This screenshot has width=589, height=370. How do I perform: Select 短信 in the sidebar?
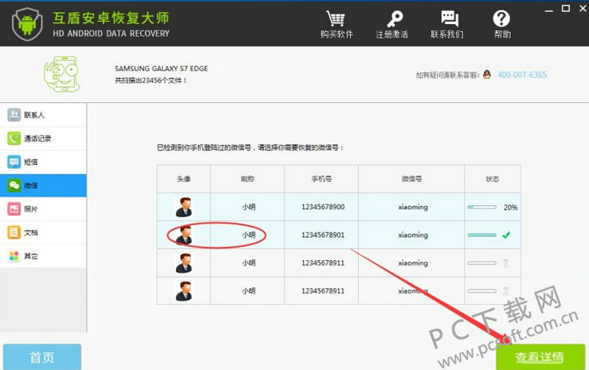[x=43, y=162]
